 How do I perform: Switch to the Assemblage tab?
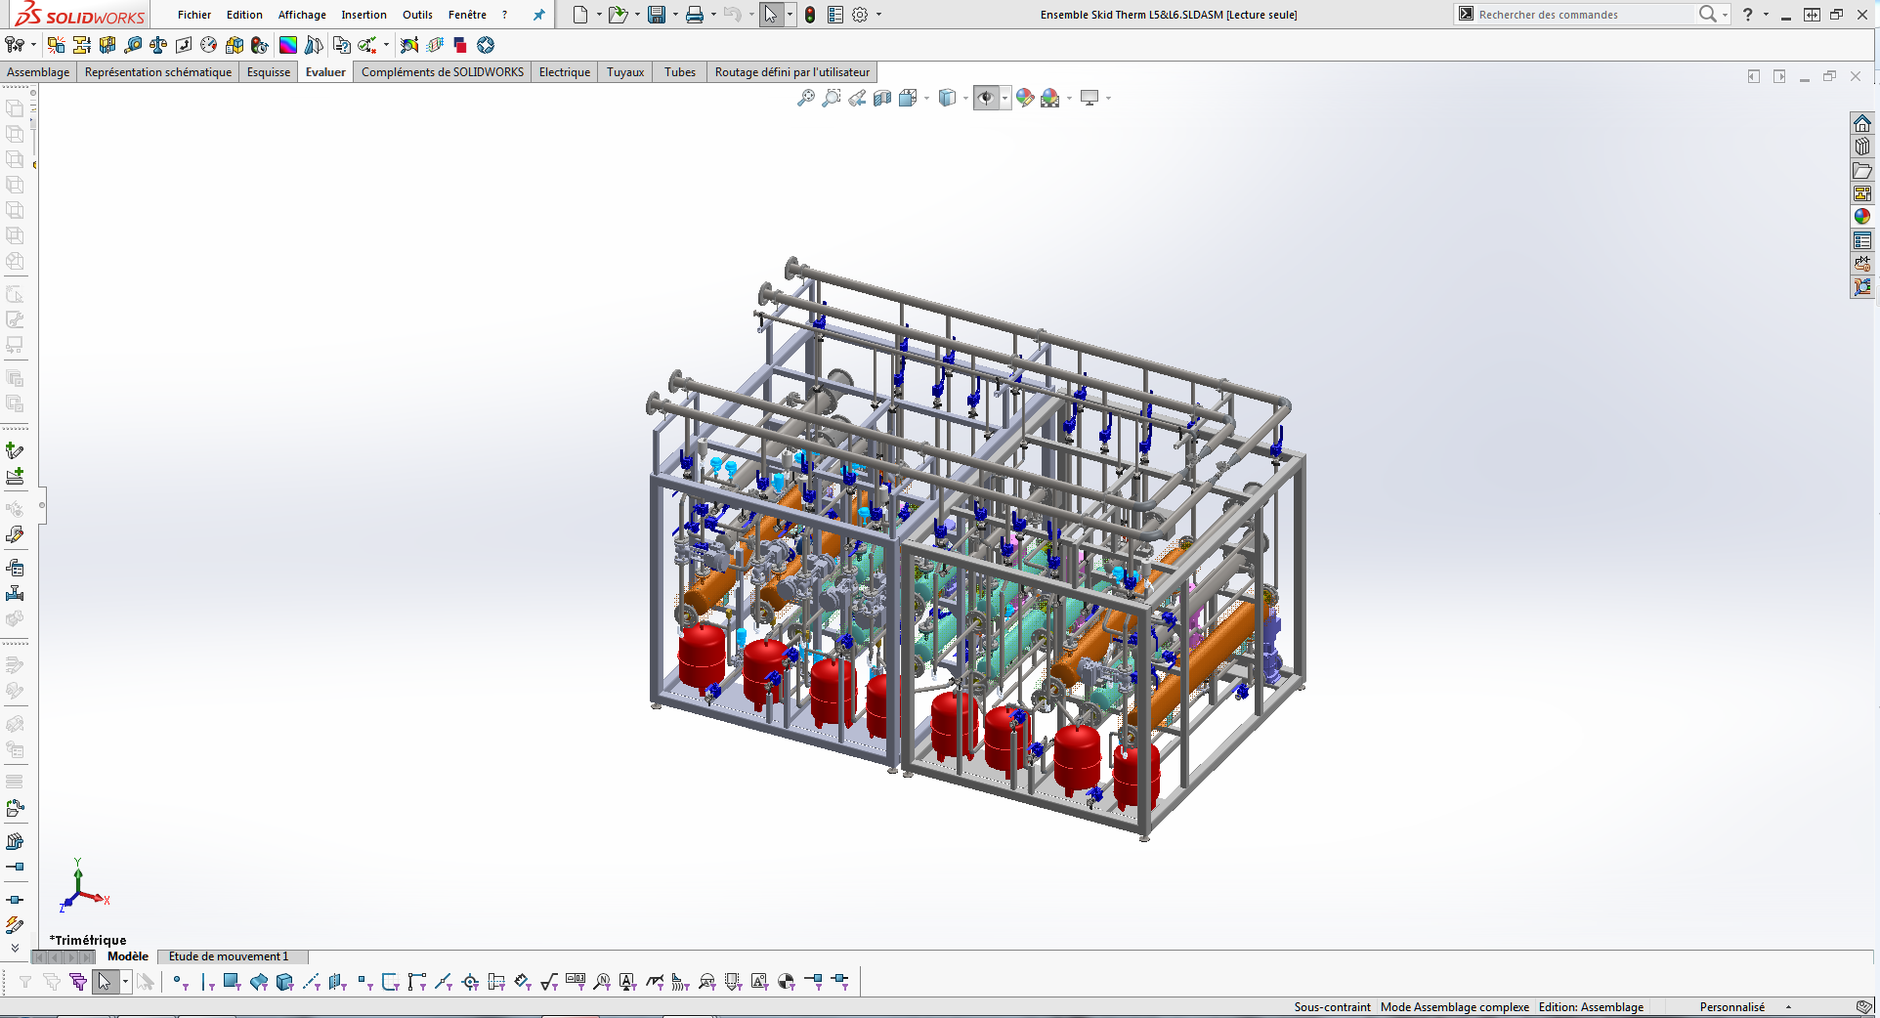[x=38, y=72]
